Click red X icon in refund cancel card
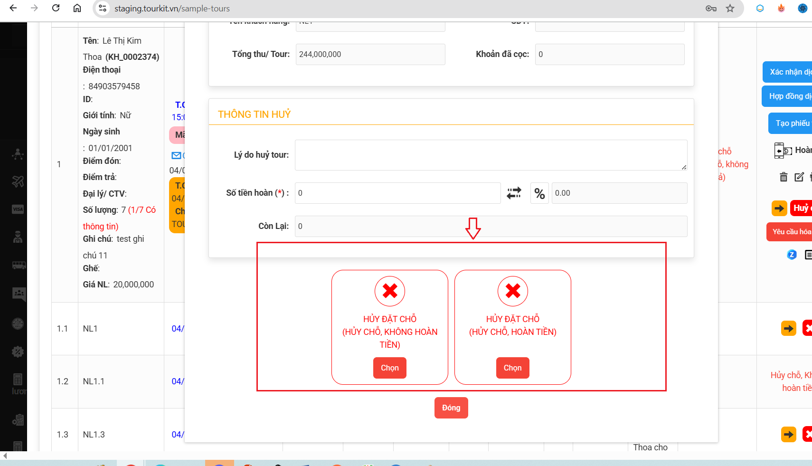812x466 pixels. point(513,291)
